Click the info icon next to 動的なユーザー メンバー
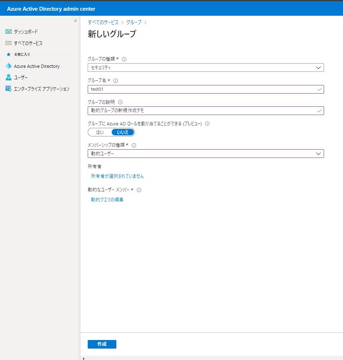This screenshot has width=343, height=360. coord(139,190)
